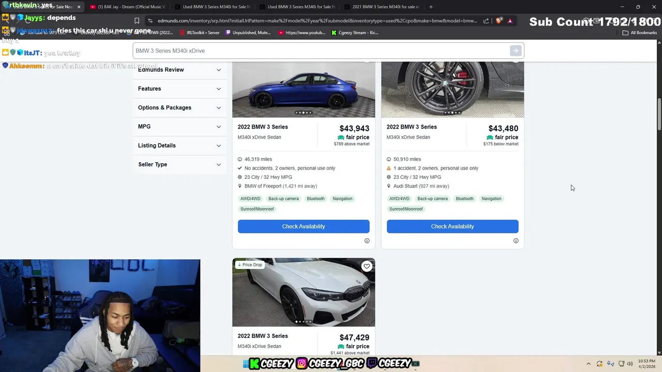Check Availability for the $43,943 BMW
The image size is (662, 372).
click(304, 226)
